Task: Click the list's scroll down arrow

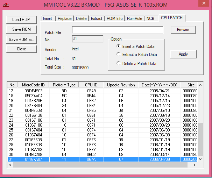Action: pyautogui.click(x=200, y=159)
